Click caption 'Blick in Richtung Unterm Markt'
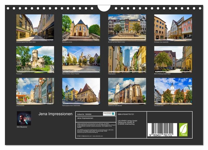The image size is (208, 150). click(x=162, y=74)
